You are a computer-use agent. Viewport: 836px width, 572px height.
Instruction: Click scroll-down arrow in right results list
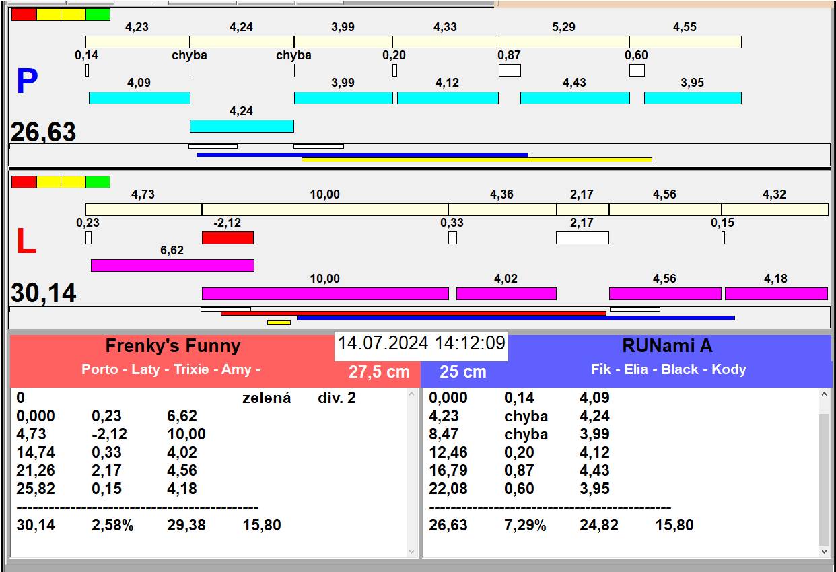pyautogui.click(x=825, y=551)
